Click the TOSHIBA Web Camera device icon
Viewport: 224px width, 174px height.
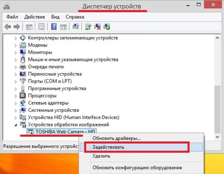click(30, 132)
